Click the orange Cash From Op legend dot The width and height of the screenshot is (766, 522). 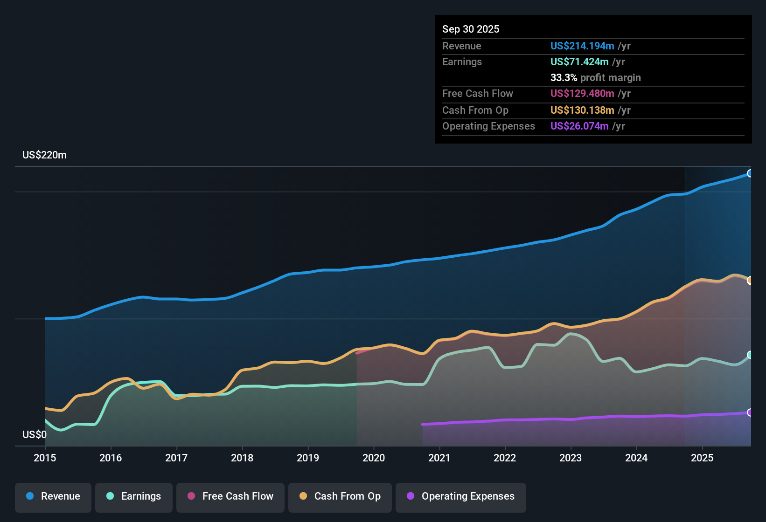coord(303,496)
